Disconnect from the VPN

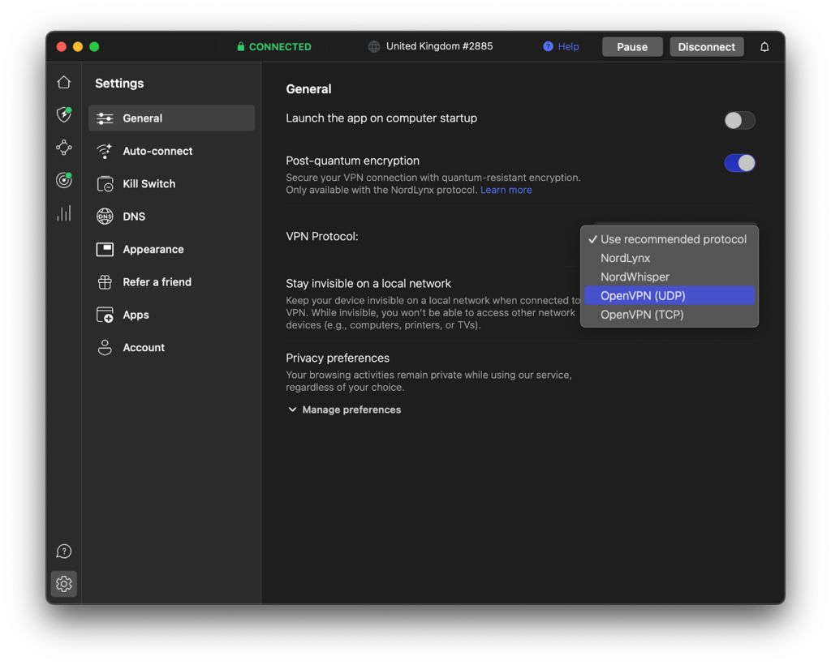(x=707, y=46)
